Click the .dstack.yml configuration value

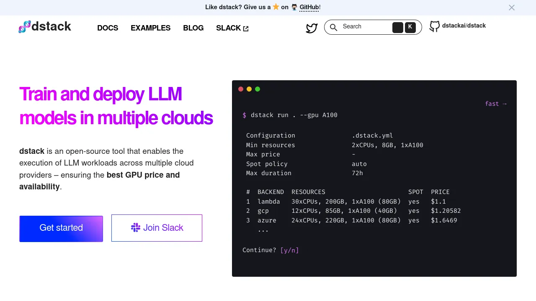372,135
